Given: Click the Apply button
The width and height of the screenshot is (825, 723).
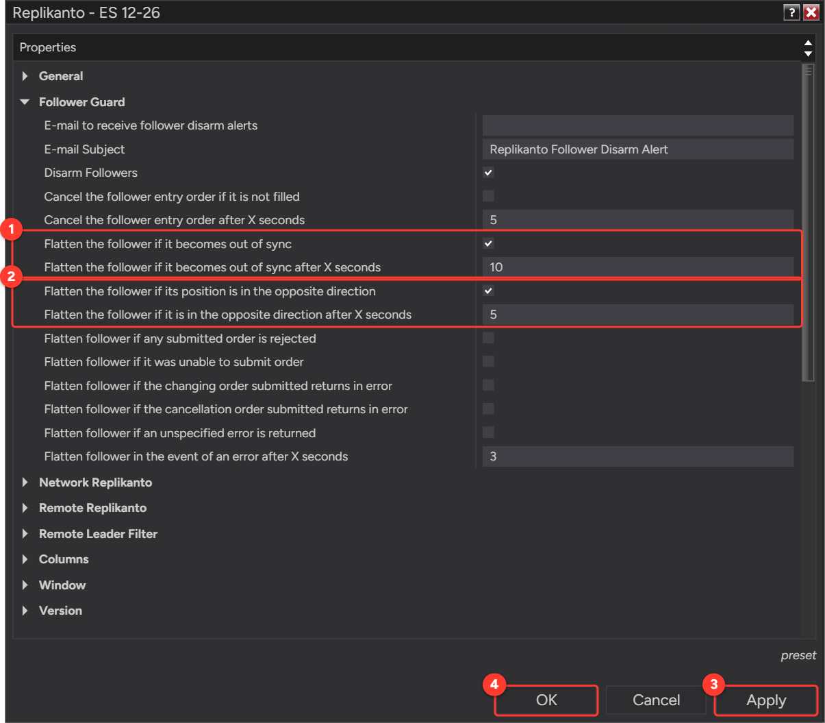Looking at the screenshot, I should pyautogui.click(x=766, y=700).
